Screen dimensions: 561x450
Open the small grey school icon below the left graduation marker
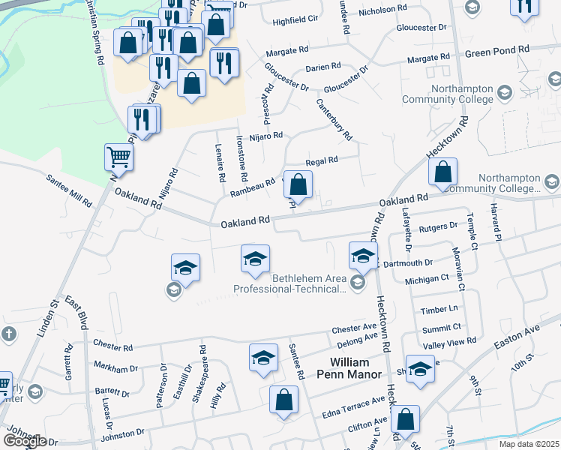(x=173, y=290)
